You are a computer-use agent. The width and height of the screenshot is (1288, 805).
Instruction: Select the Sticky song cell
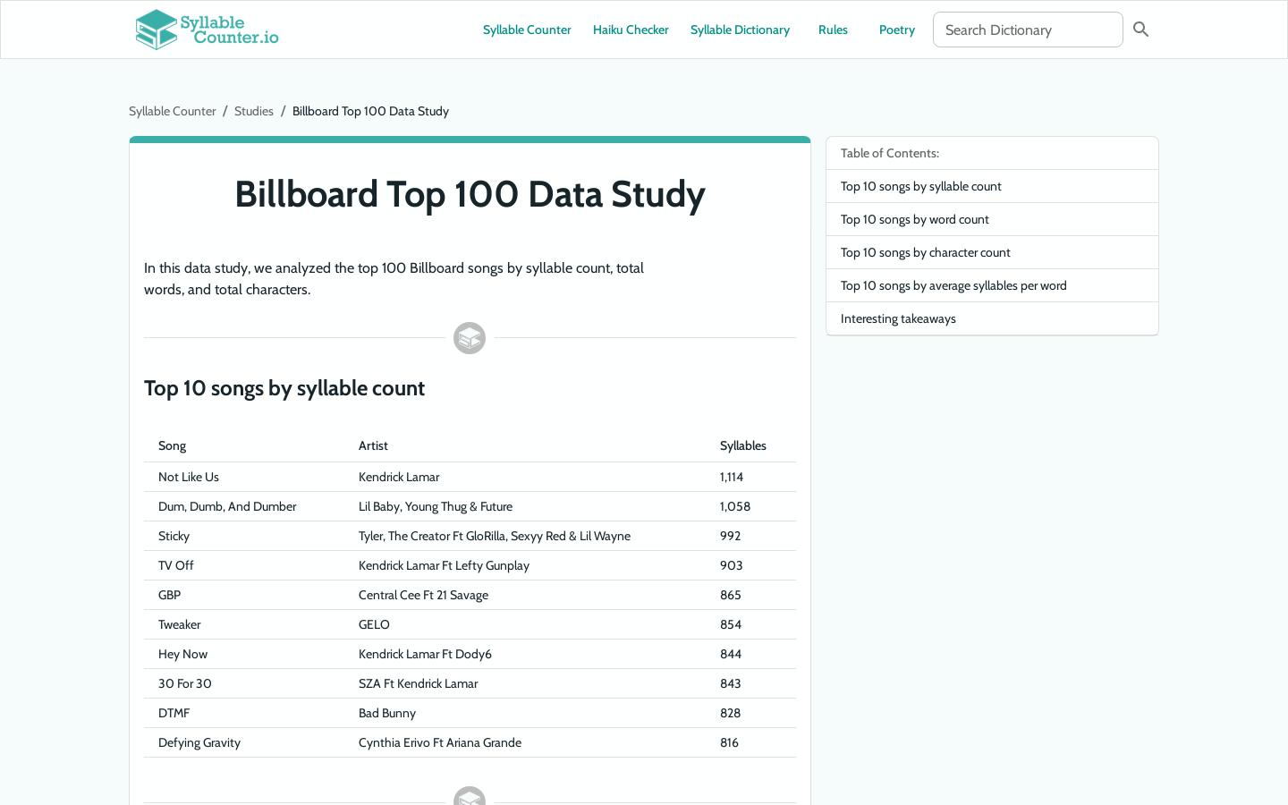click(x=174, y=536)
